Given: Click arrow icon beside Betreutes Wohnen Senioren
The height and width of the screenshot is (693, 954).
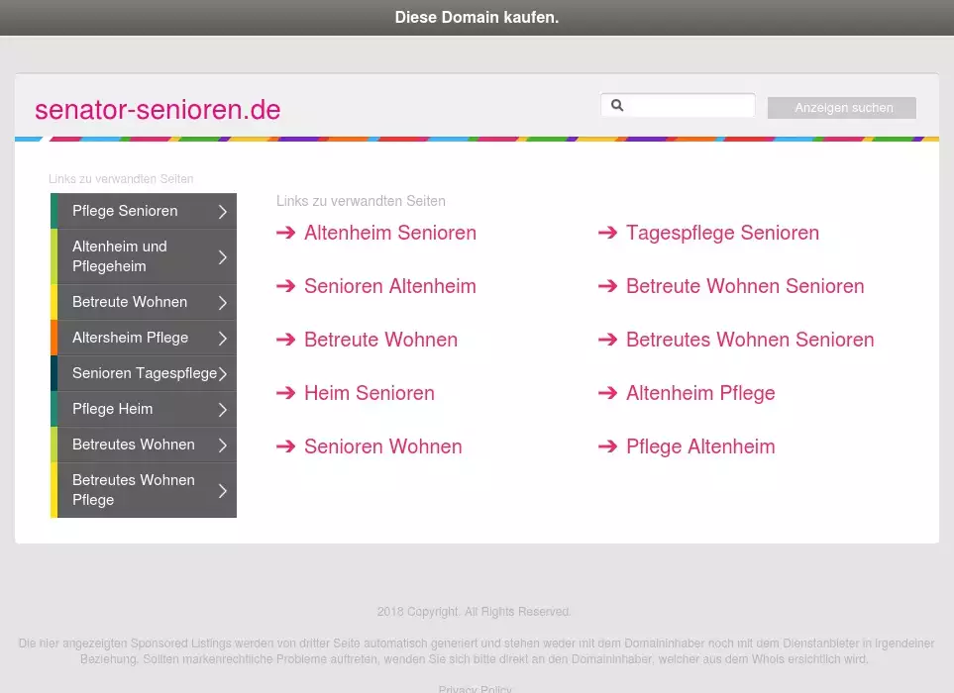Looking at the screenshot, I should coord(607,340).
